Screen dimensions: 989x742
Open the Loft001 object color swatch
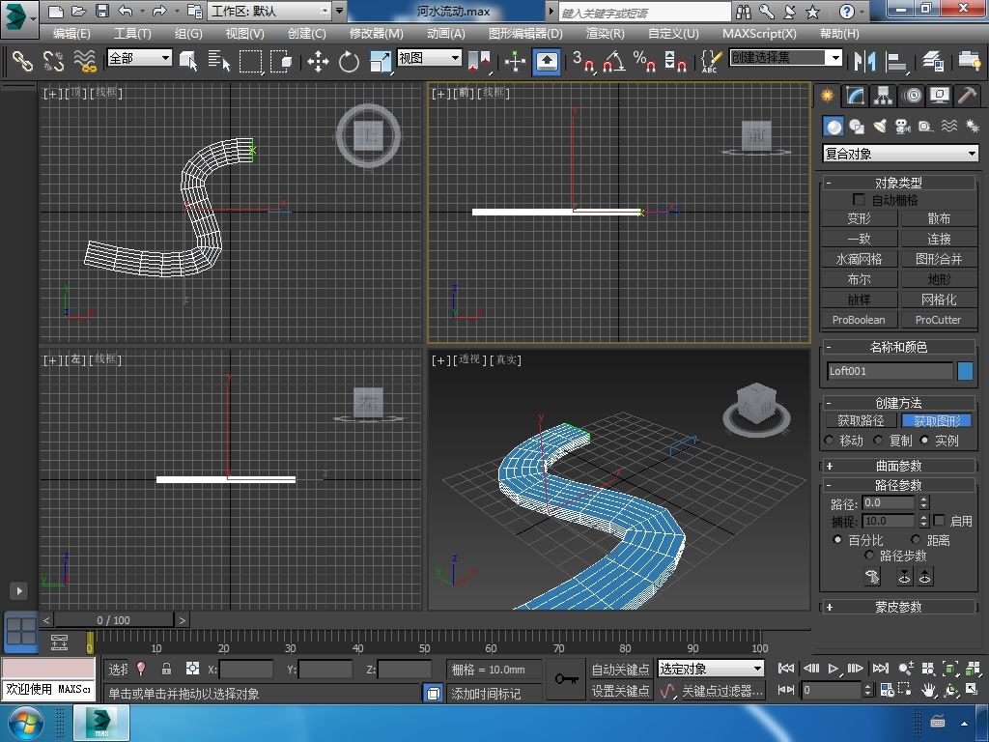(965, 371)
